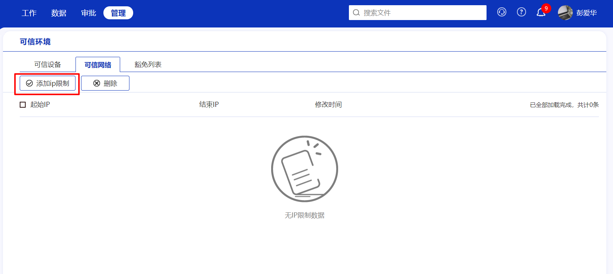Click the 修改时间 column header
Image resolution: width=613 pixels, height=274 pixels.
[x=328, y=105]
